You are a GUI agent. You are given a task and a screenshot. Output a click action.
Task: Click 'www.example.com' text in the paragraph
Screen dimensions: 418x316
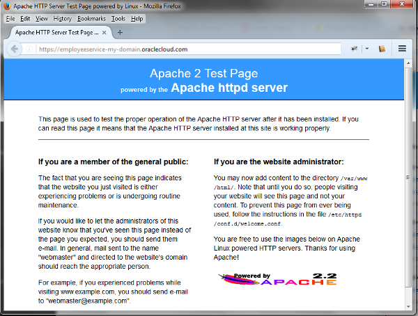[x=88, y=292]
